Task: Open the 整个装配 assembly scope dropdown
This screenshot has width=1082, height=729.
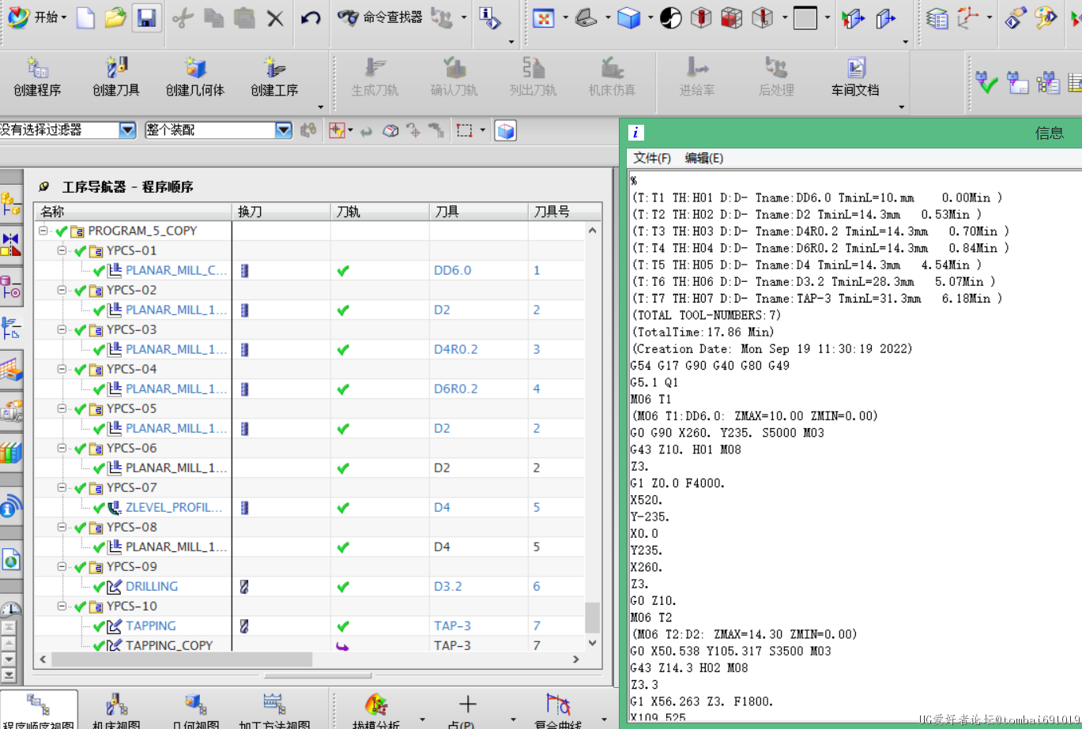Action: click(x=285, y=130)
